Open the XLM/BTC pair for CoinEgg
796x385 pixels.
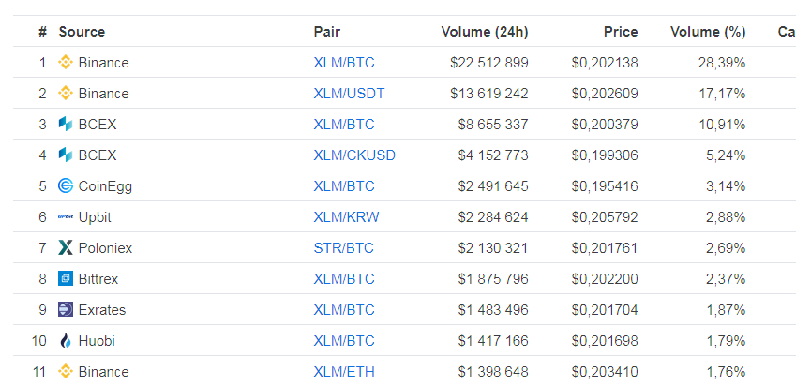[344, 186]
